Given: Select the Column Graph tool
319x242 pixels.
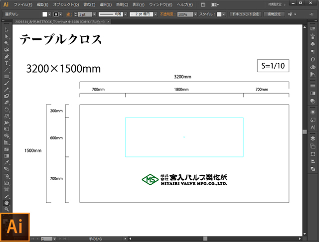Looking at the screenshot, I should [6, 183].
